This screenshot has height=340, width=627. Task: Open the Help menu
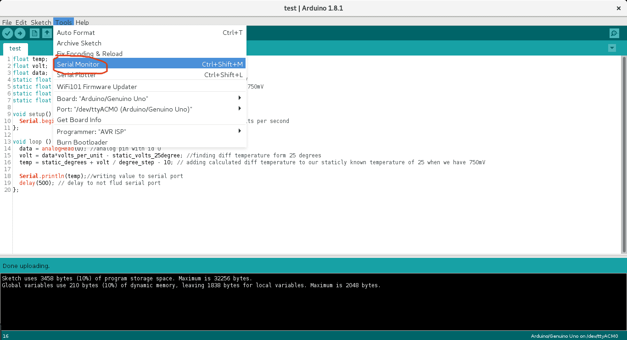pyautogui.click(x=82, y=22)
